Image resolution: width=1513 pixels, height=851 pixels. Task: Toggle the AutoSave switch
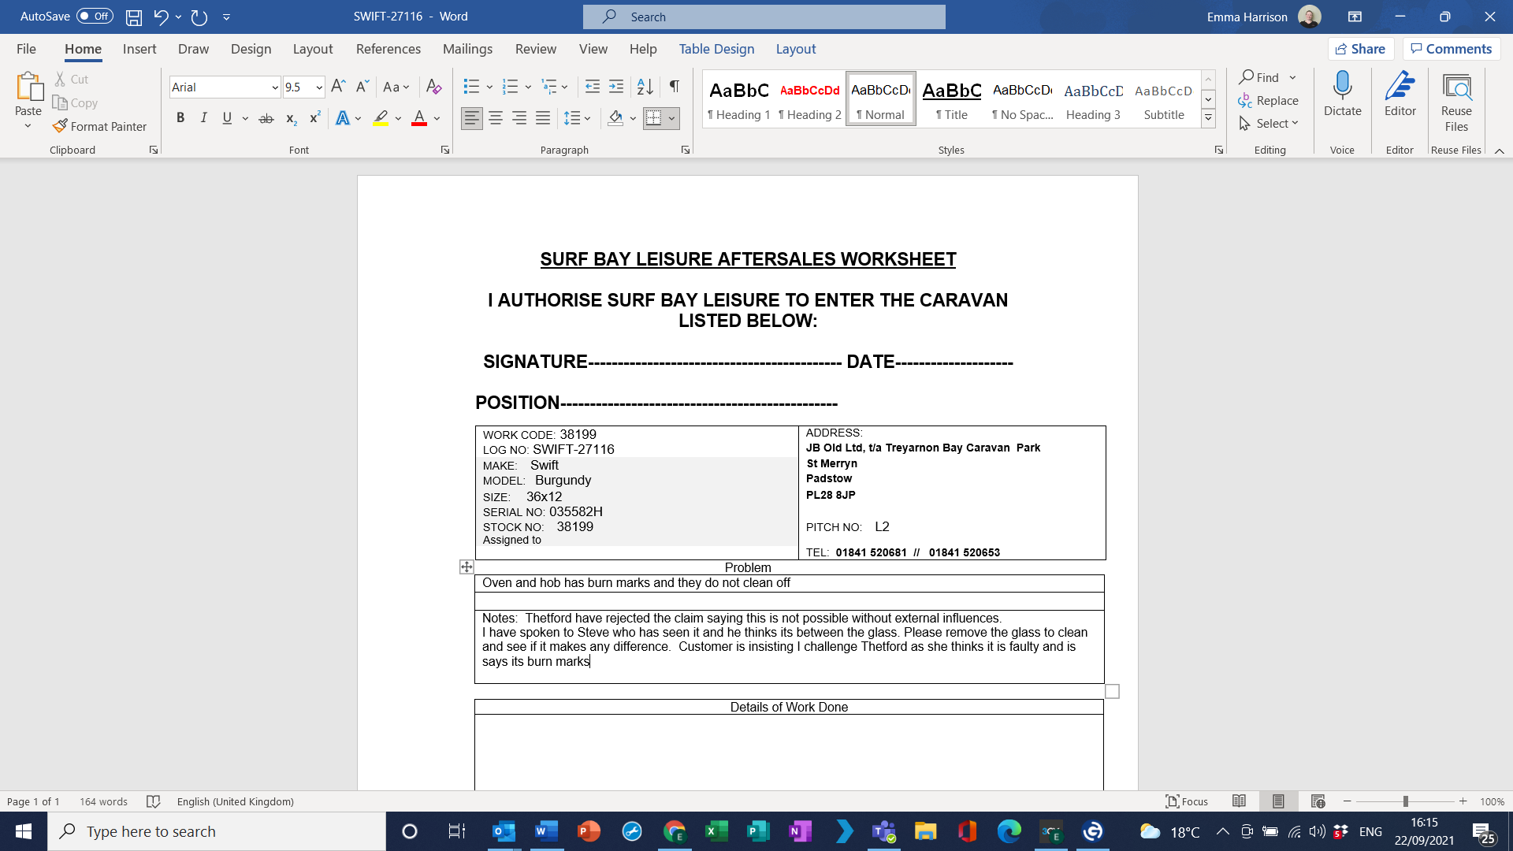(x=95, y=17)
